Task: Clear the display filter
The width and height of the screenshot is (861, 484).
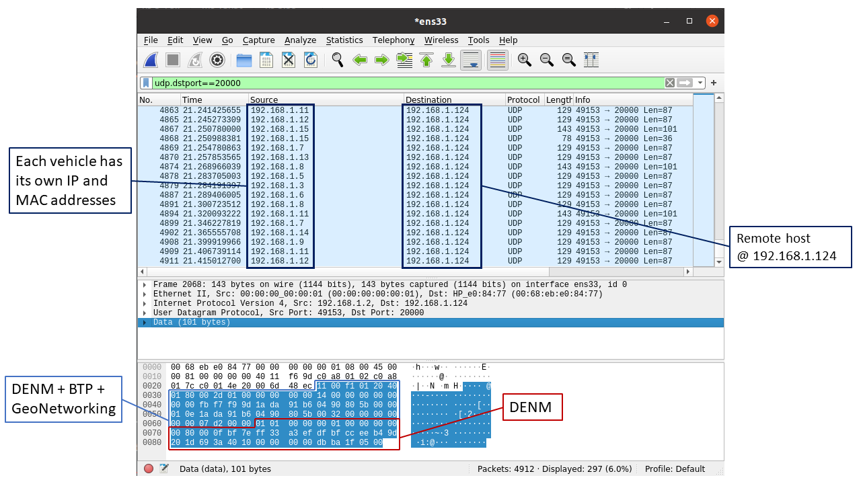Action: click(x=669, y=83)
